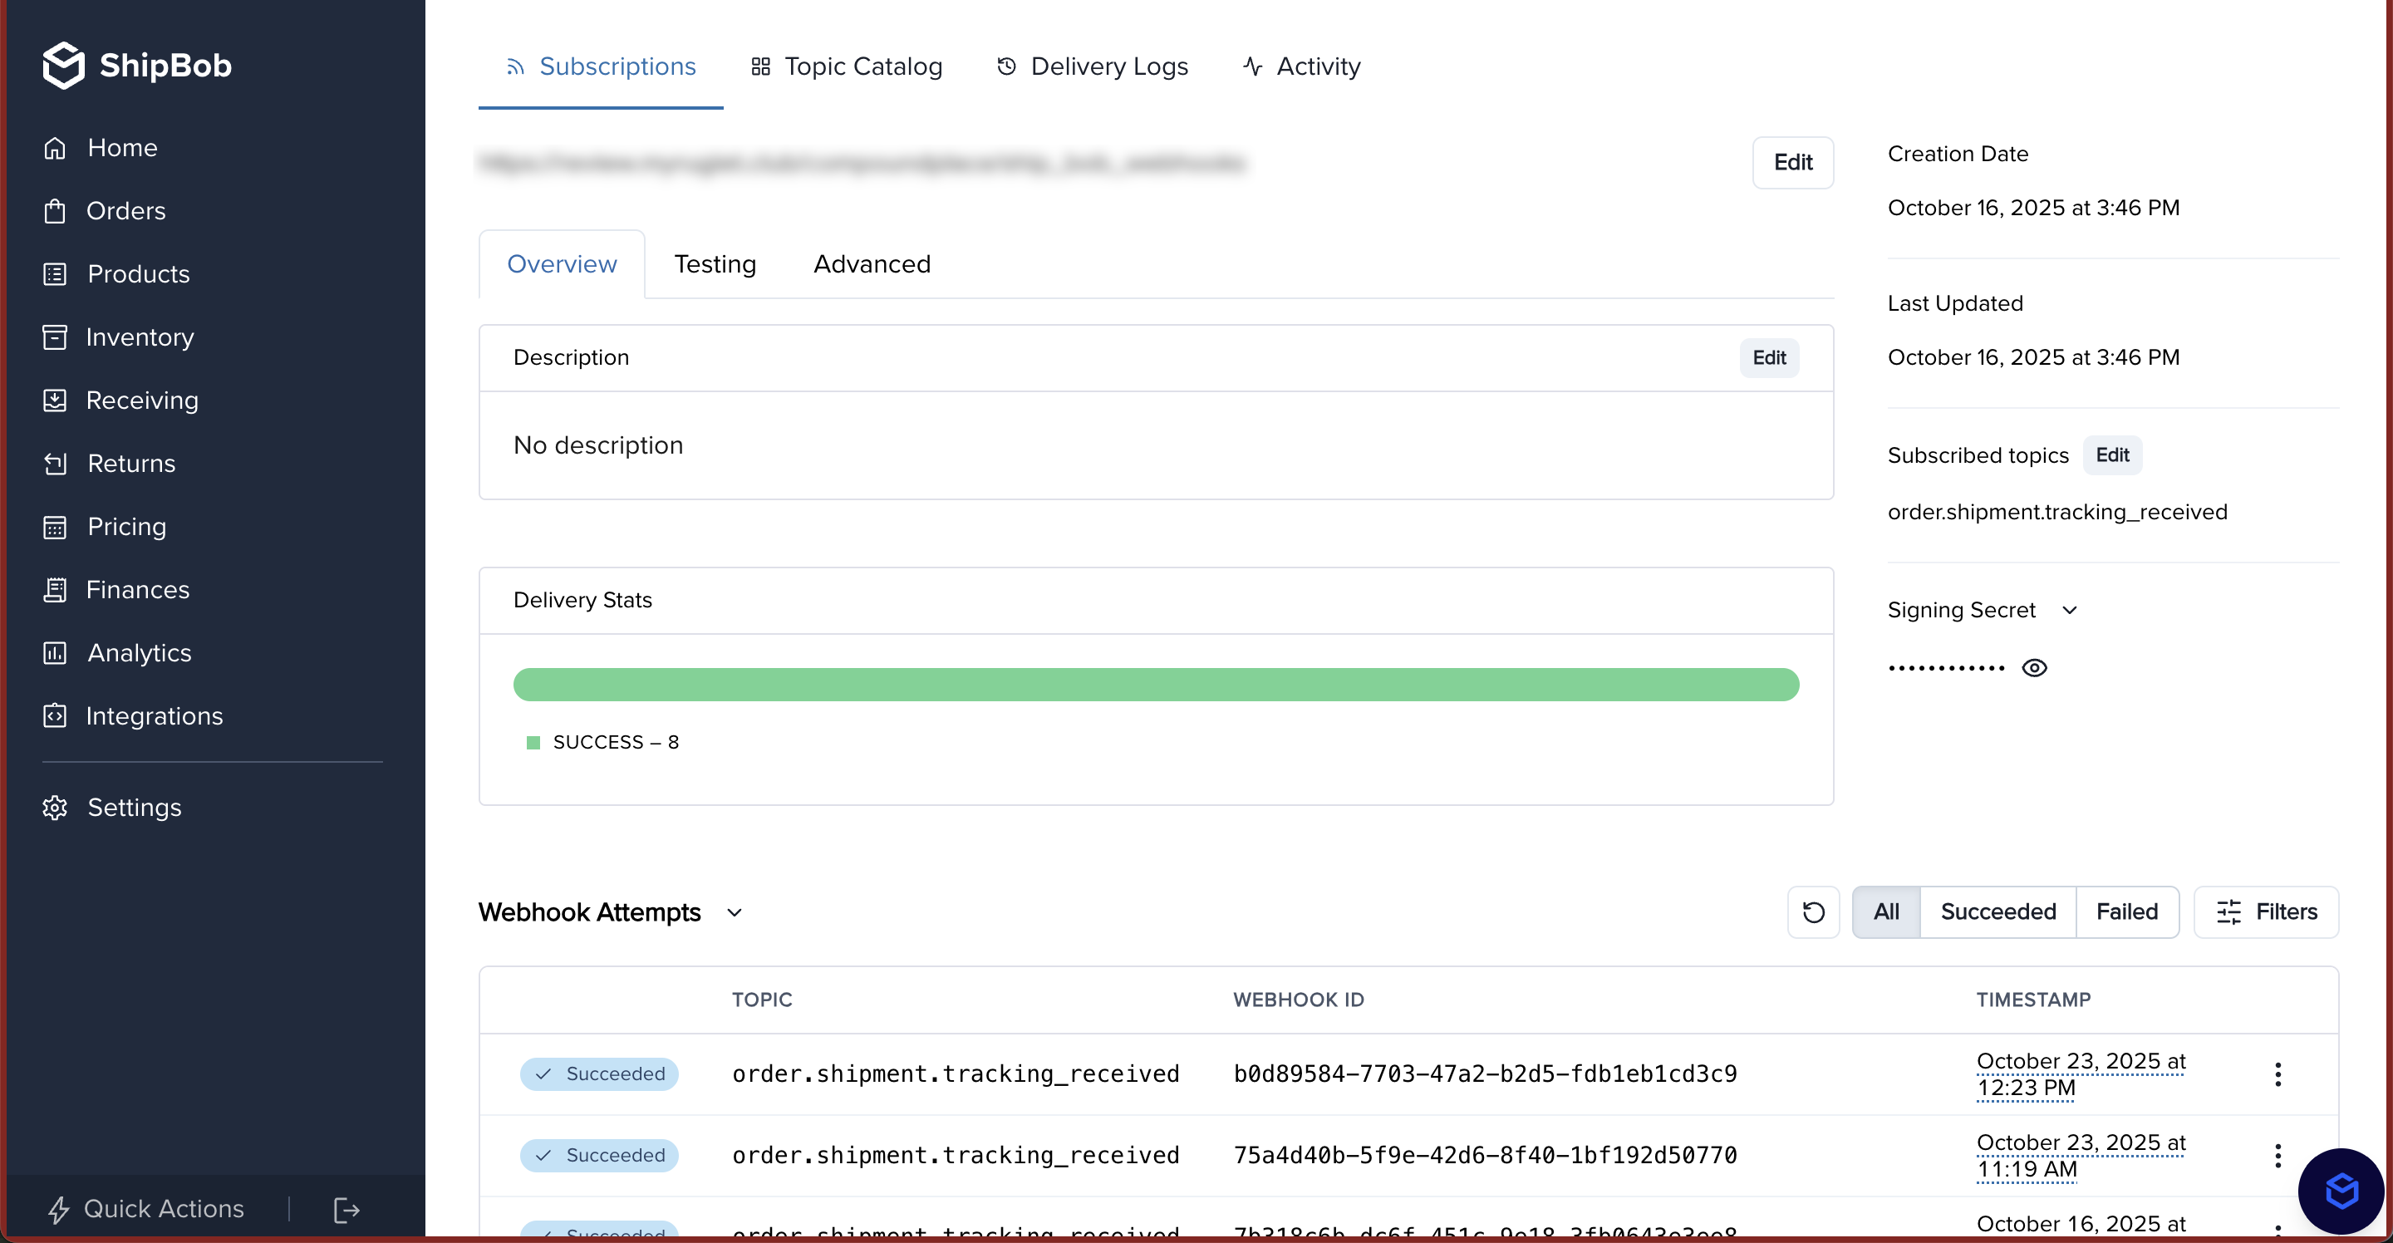Edit the webhook description
Image resolution: width=2393 pixels, height=1243 pixels.
coord(1769,357)
